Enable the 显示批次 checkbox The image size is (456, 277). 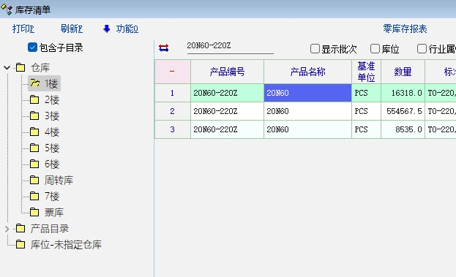pos(315,49)
